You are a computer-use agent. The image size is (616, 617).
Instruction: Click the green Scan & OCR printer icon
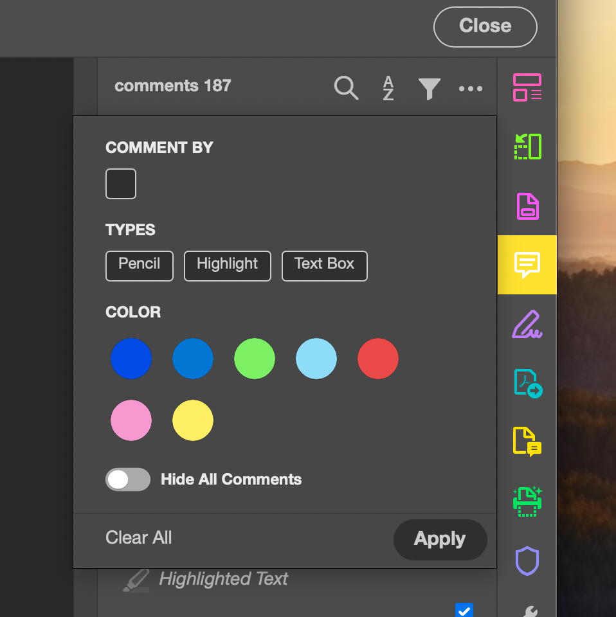pos(527,502)
